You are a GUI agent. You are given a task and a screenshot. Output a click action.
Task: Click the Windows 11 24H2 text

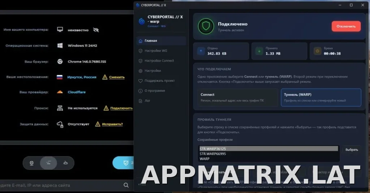point(82,46)
